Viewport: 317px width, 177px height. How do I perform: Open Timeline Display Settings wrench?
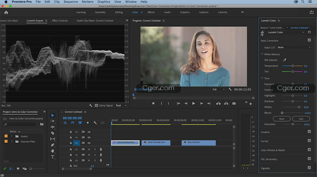tap(95, 123)
